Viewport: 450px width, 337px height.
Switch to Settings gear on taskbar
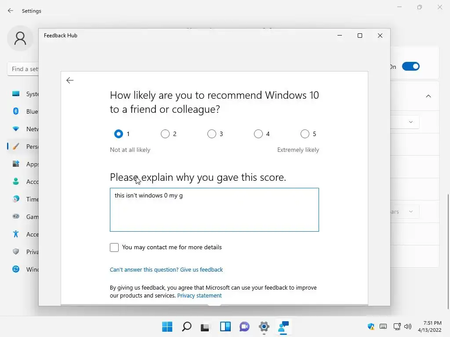pos(264,326)
